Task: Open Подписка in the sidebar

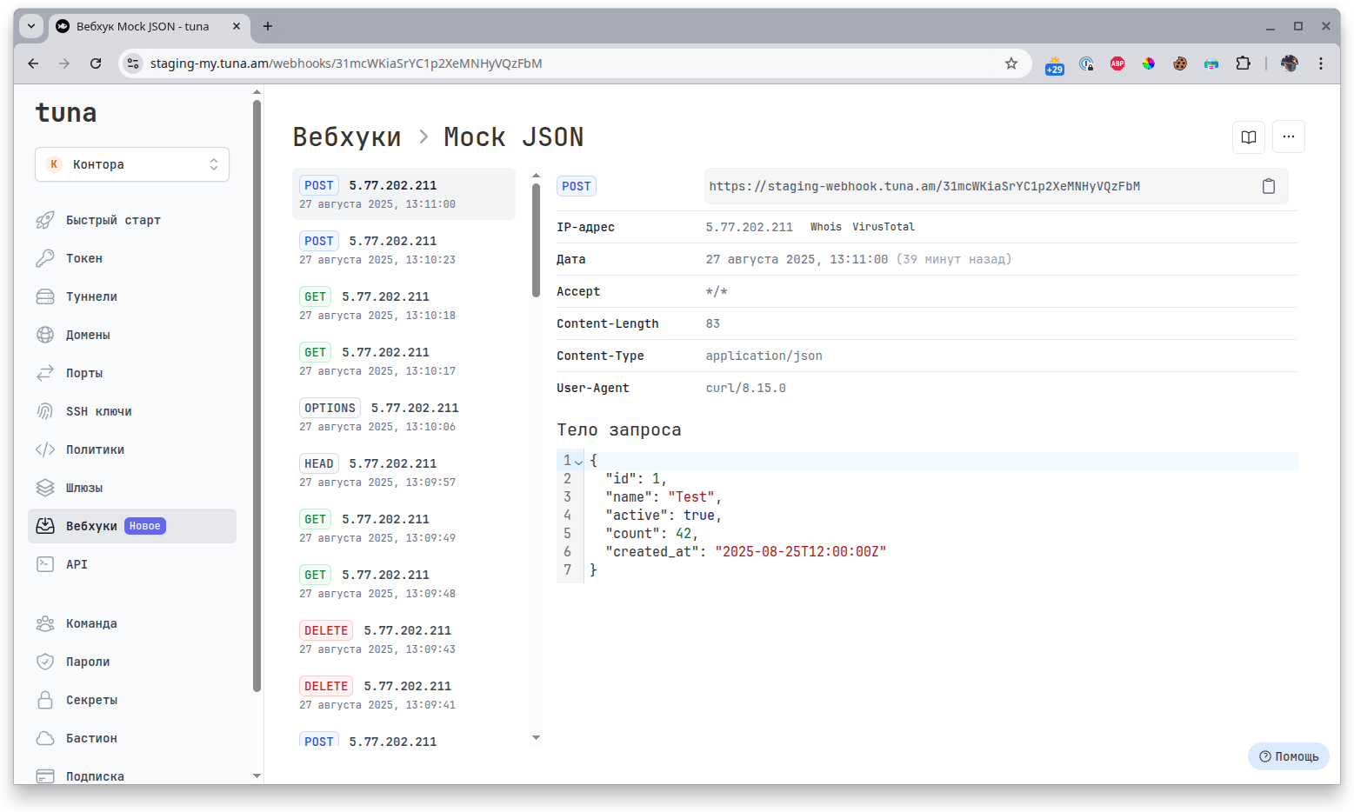Action: (x=132, y=775)
